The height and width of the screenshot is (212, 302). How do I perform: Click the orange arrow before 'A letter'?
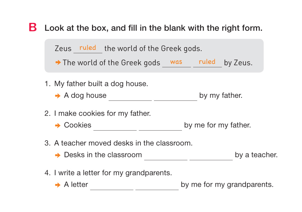click(x=58, y=185)
